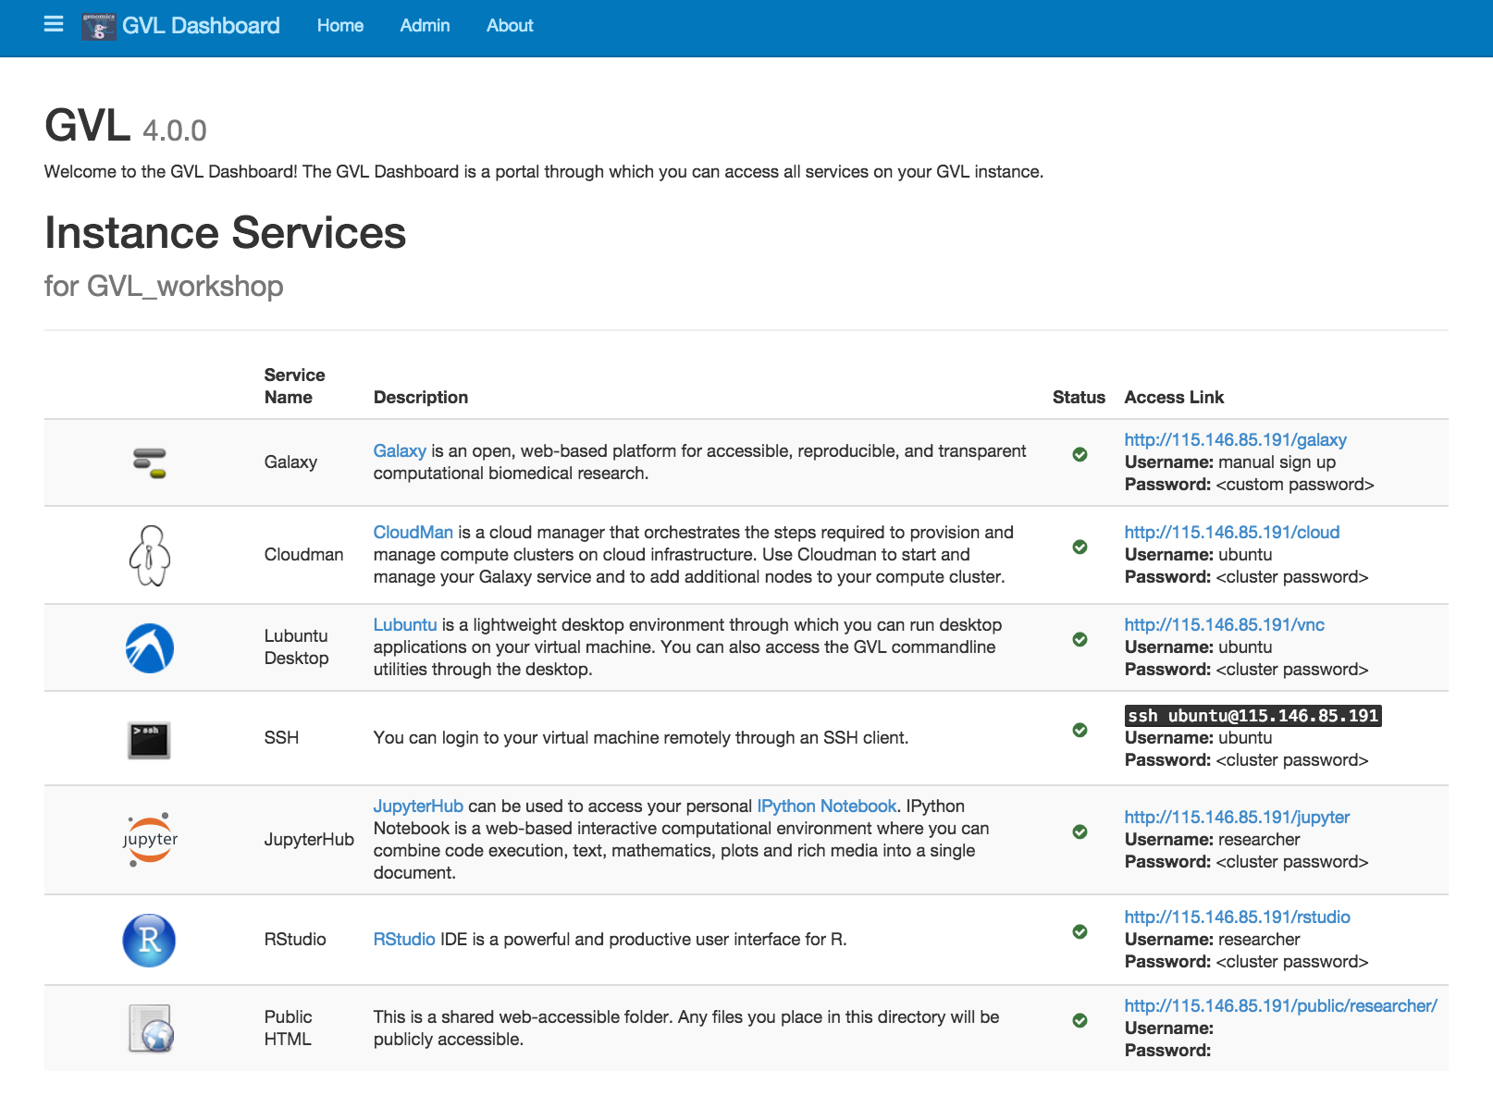Screen dimensions: 1493x1096
Task: Click the SSH description text
Action: tap(641, 737)
